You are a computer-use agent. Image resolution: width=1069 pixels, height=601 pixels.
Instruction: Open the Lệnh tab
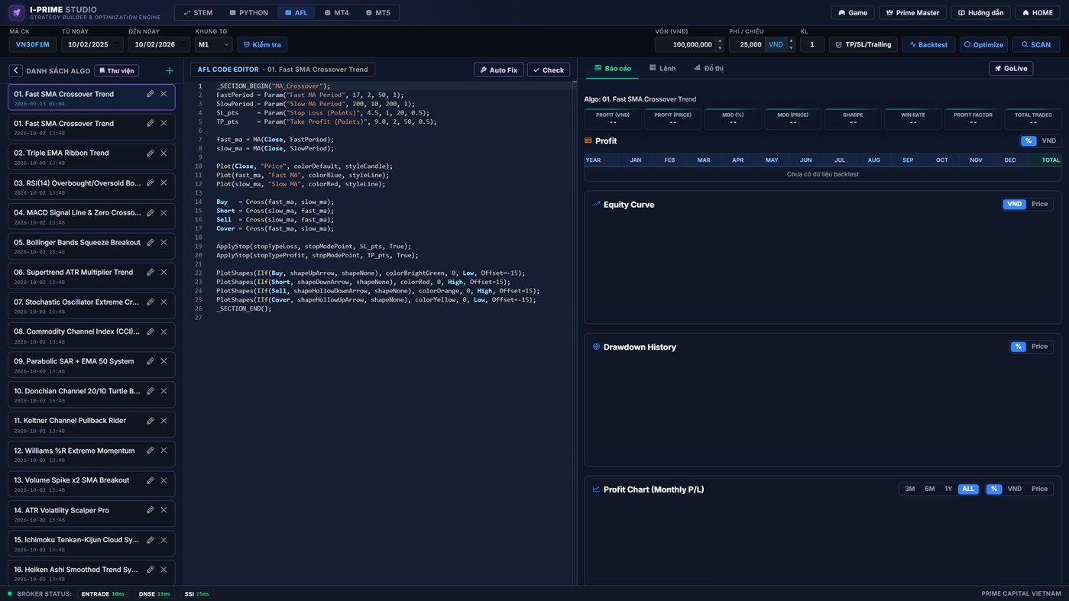(x=662, y=68)
